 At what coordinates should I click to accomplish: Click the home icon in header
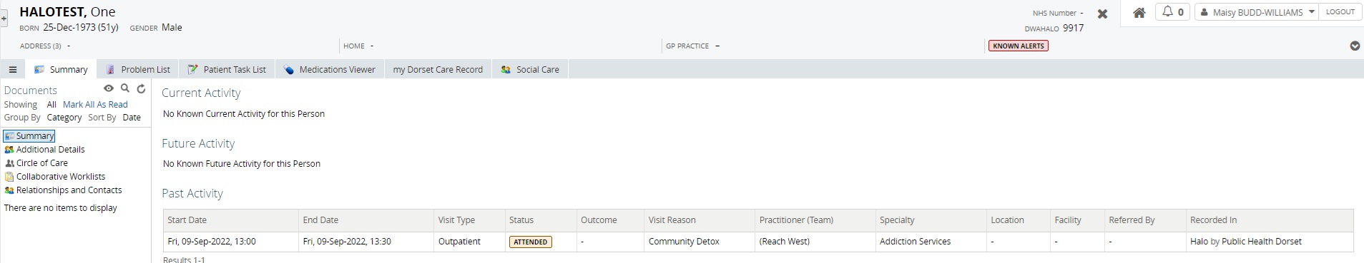1139,12
